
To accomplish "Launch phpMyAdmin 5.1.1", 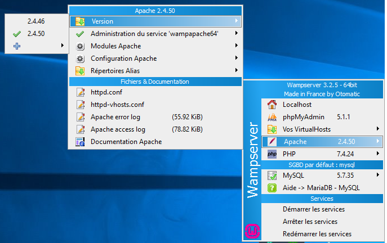I will (322, 117).
